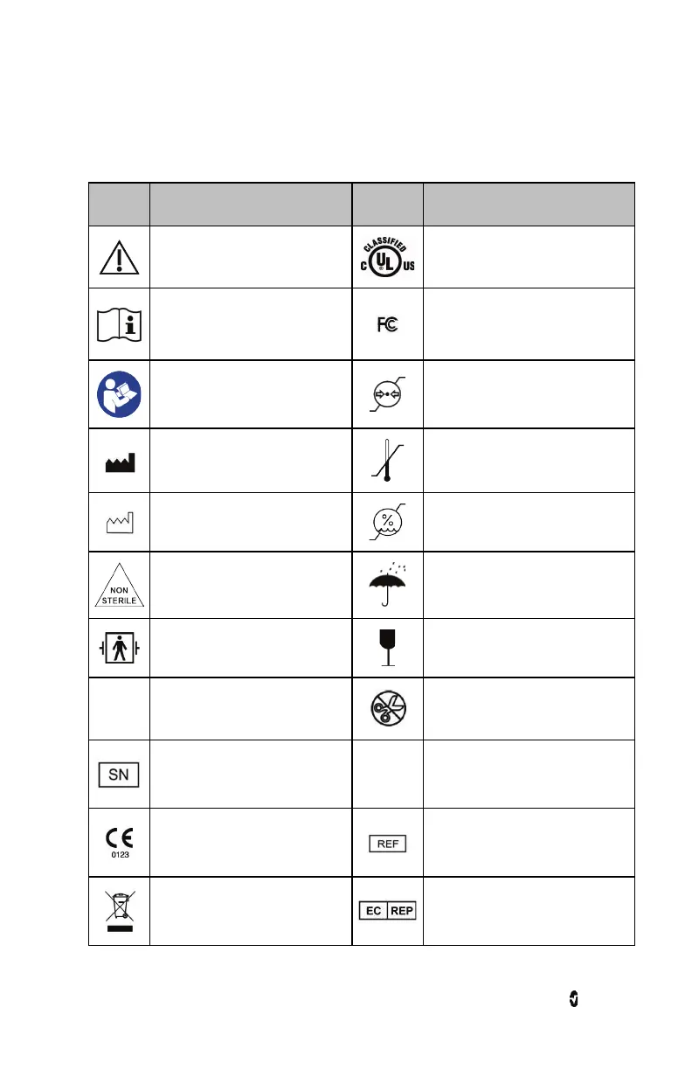The image size is (692, 1070).
Task: Select the crossed-out scissors do-not-cut icon
Action: coord(387,709)
